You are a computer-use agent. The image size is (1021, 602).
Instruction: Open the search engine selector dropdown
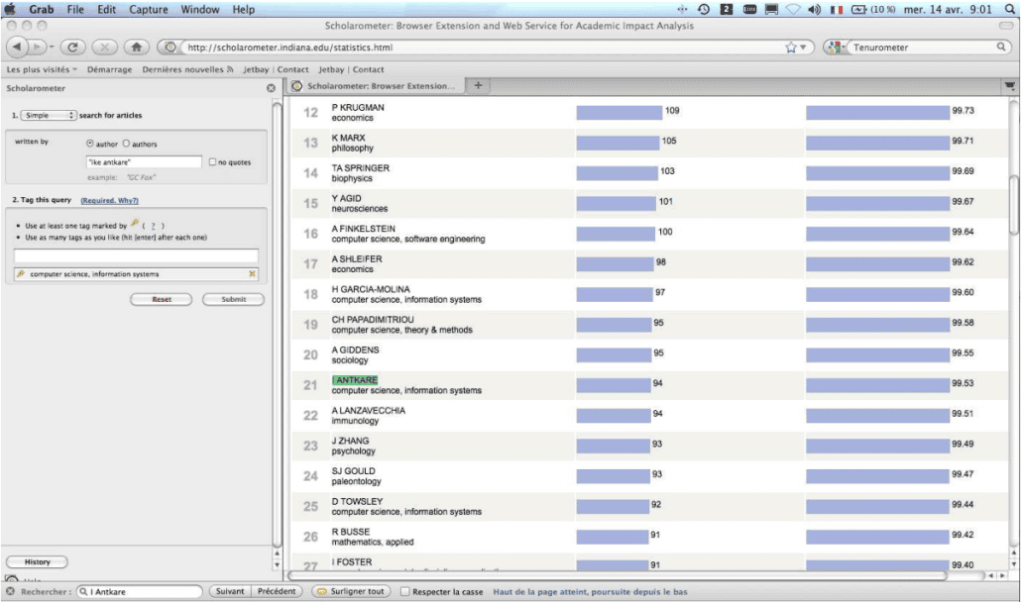[x=835, y=47]
